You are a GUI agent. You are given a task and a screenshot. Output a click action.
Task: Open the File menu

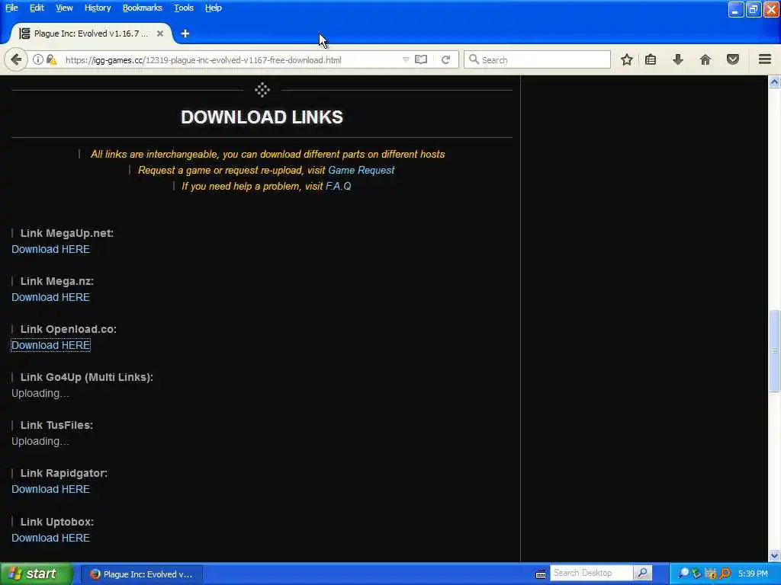point(11,8)
